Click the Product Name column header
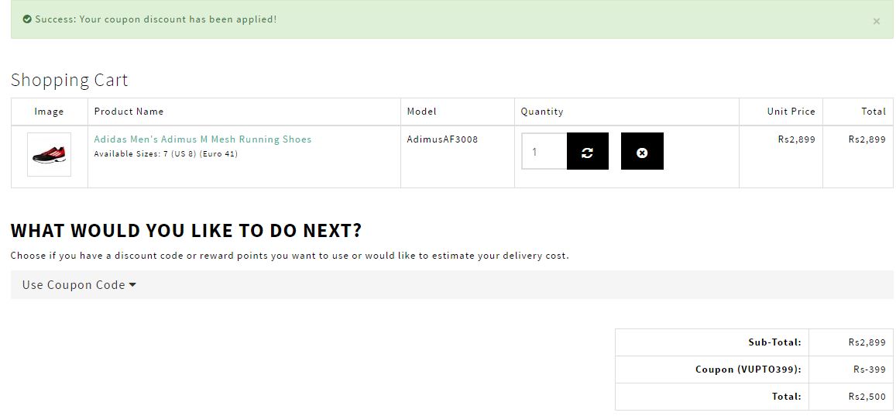The image size is (896, 416). tap(129, 112)
